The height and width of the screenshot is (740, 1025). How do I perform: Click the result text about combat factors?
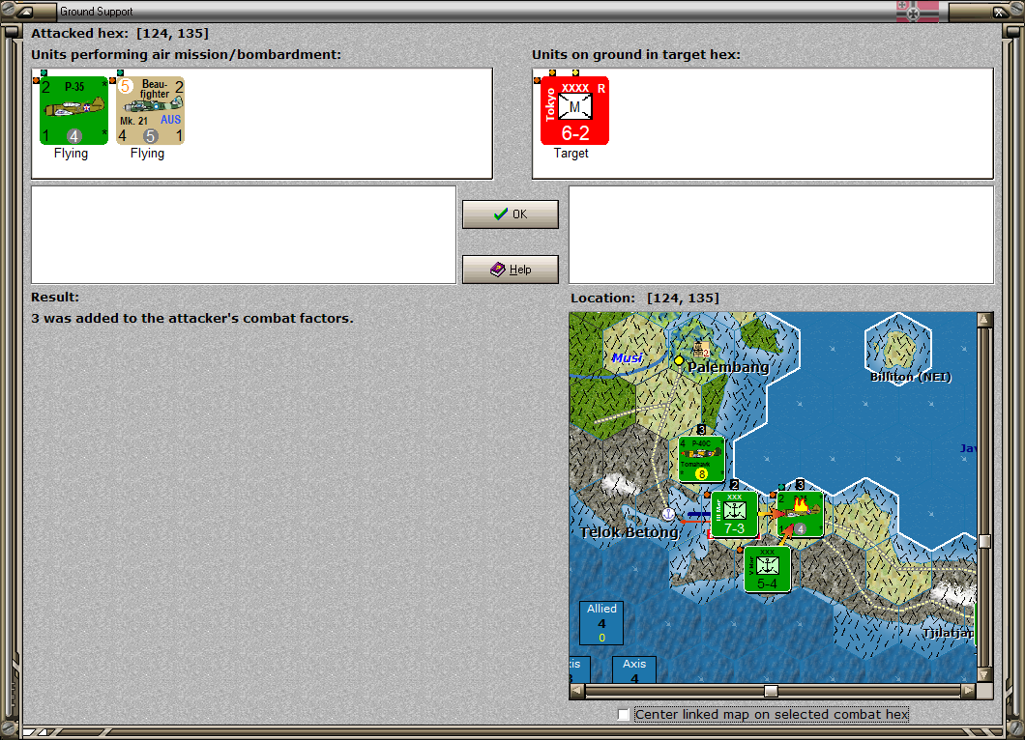coord(192,318)
